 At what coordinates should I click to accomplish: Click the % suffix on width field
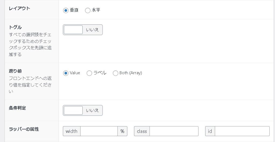click(122, 131)
